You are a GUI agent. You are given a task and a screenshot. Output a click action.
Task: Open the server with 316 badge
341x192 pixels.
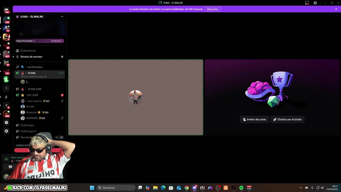click(6, 20)
